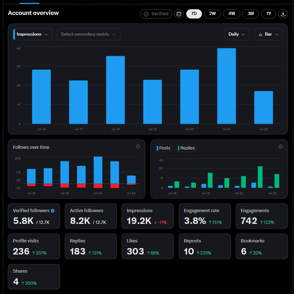
Task: Toggle the Replies series legend
Action: (x=186, y=148)
